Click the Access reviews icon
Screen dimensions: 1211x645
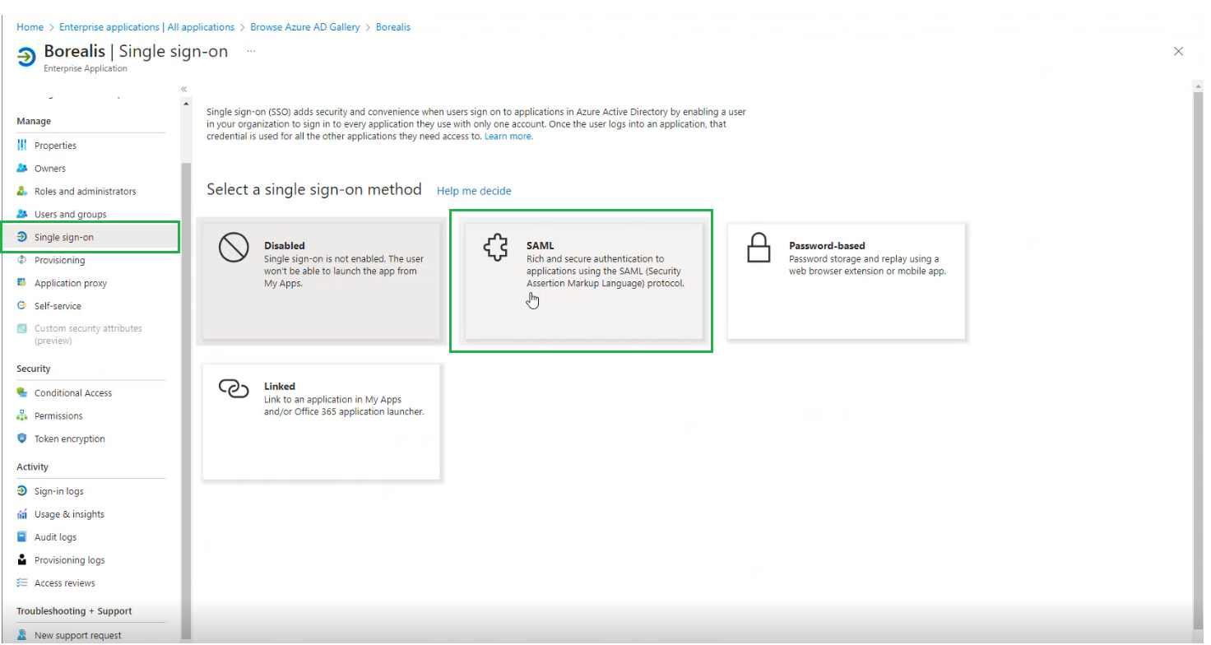click(22, 583)
